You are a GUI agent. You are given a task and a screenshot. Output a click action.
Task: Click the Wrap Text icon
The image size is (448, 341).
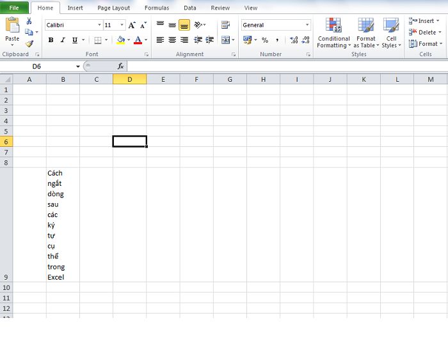225,25
